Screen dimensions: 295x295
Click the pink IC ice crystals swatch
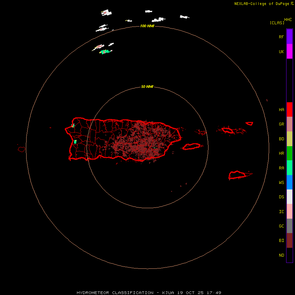pos(289,211)
